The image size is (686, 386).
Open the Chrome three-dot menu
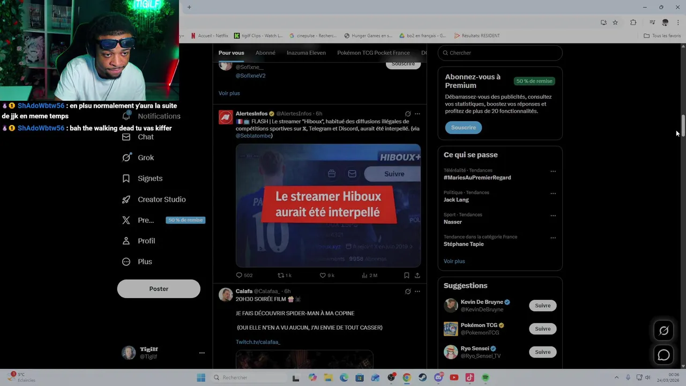pos(678,23)
